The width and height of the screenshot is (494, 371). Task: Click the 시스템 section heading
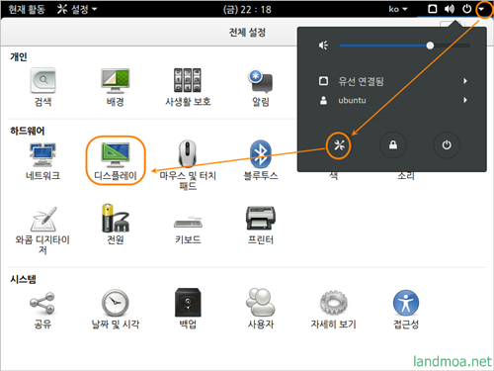point(23,279)
